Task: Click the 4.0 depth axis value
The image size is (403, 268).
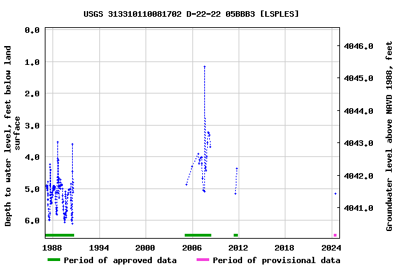Action: pyautogui.click(x=32, y=157)
